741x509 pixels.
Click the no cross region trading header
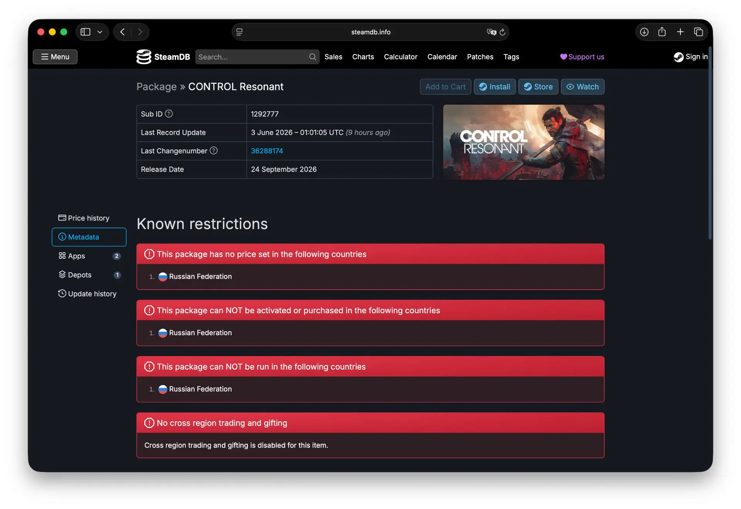[x=370, y=423]
